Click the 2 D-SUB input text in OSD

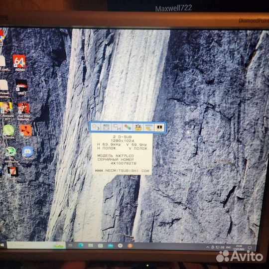coord(123,137)
